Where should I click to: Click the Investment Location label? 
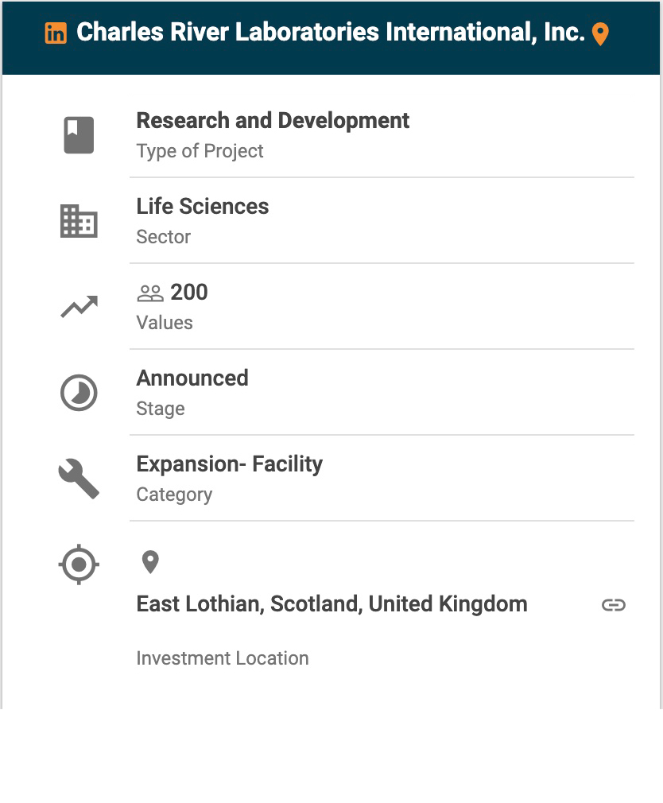point(223,658)
